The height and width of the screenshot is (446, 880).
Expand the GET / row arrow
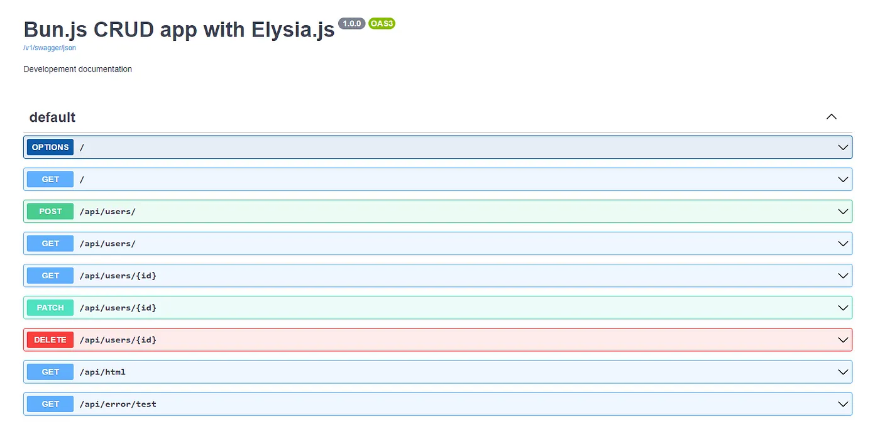click(844, 179)
